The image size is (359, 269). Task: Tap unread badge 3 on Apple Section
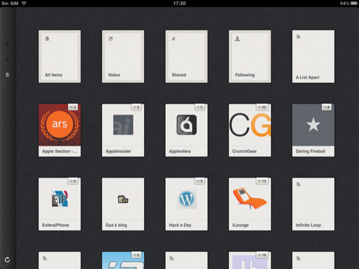(x=73, y=107)
